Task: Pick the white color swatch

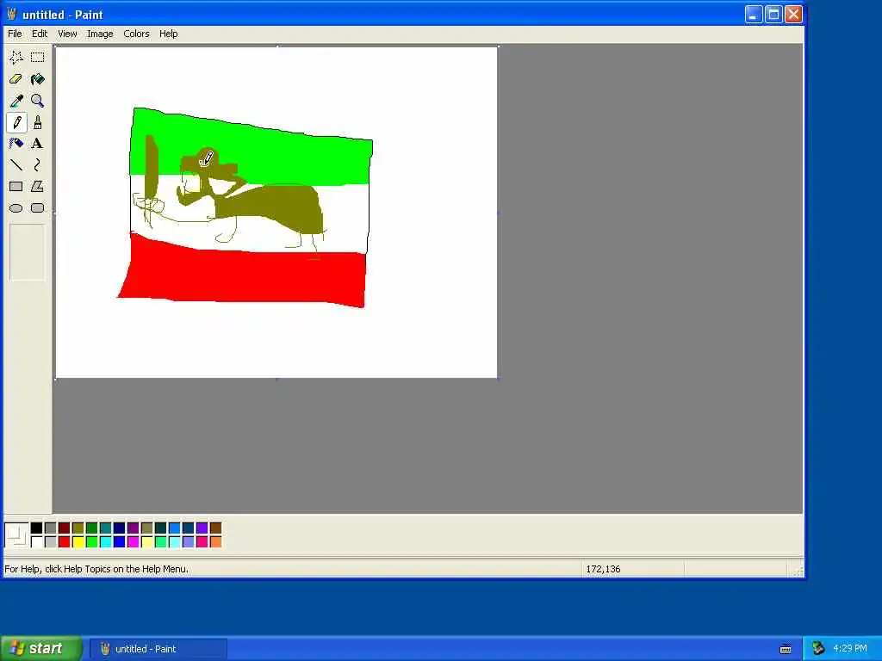Action: pyautogui.click(x=36, y=542)
